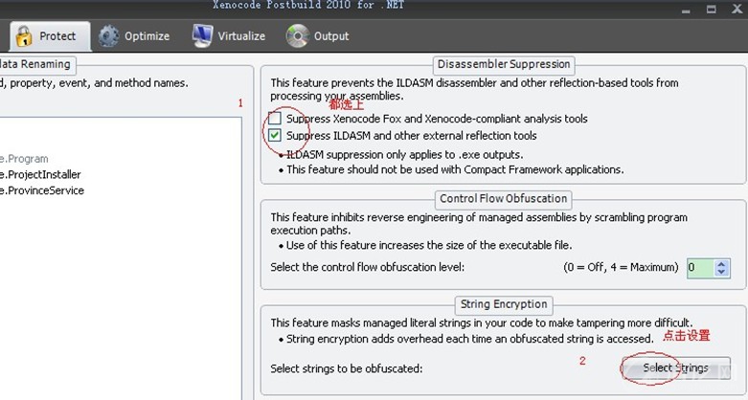Click the gear icon beside Optimize
This screenshot has height=400, width=748.
click(x=109, y=36)
